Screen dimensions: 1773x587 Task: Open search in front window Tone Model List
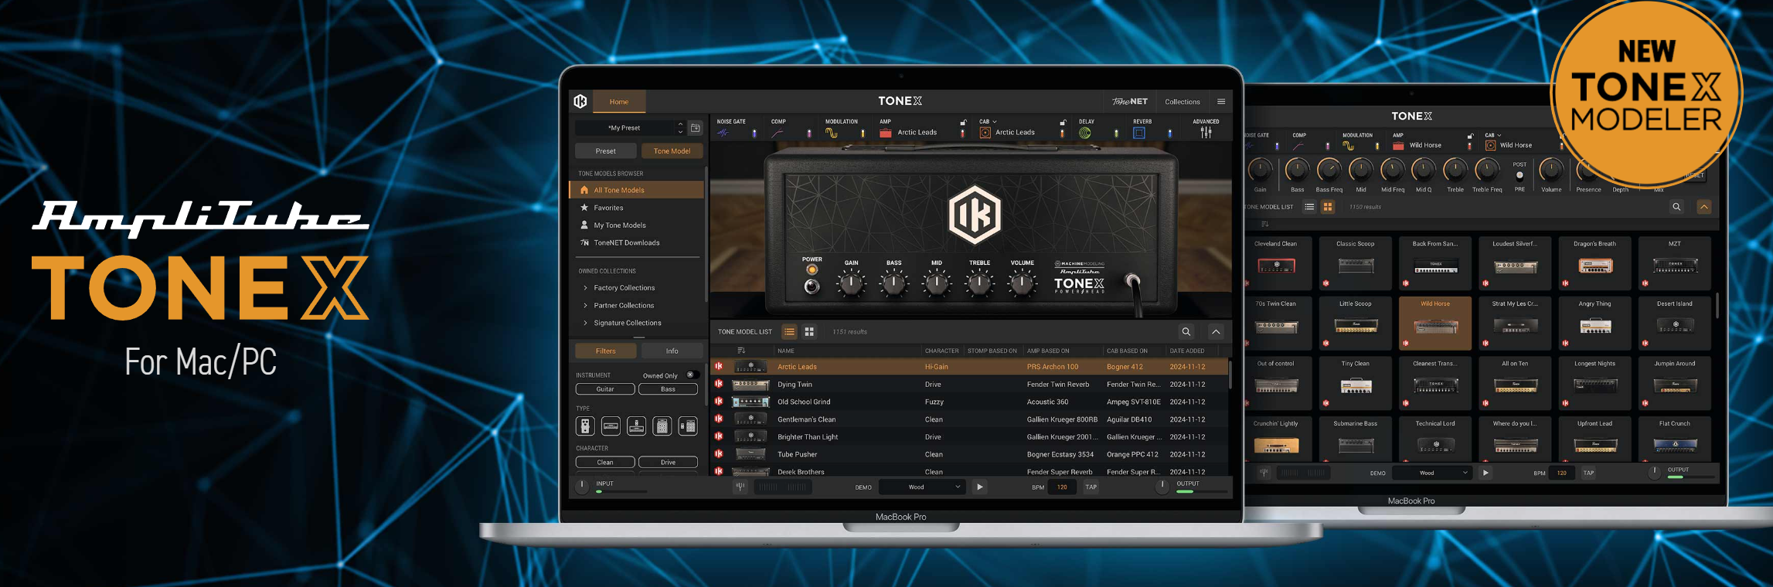click(x=1186, y=332)
